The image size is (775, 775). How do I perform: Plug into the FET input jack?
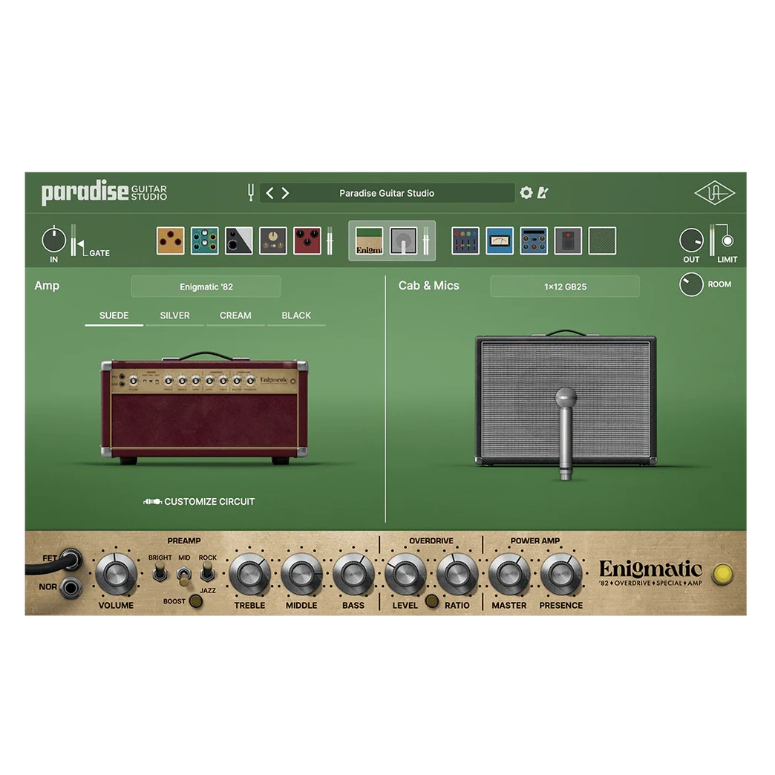point(71,560)
